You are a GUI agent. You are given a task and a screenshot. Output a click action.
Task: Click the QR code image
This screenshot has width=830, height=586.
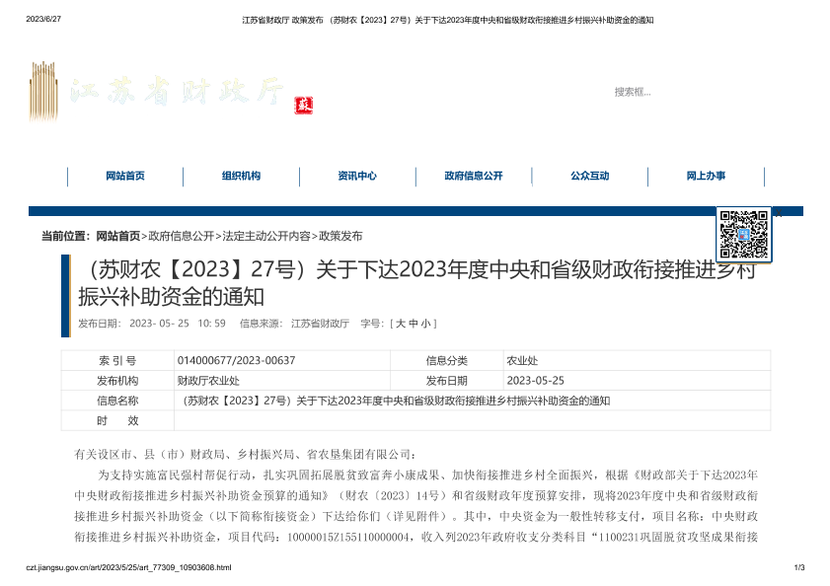click(743, 233)
